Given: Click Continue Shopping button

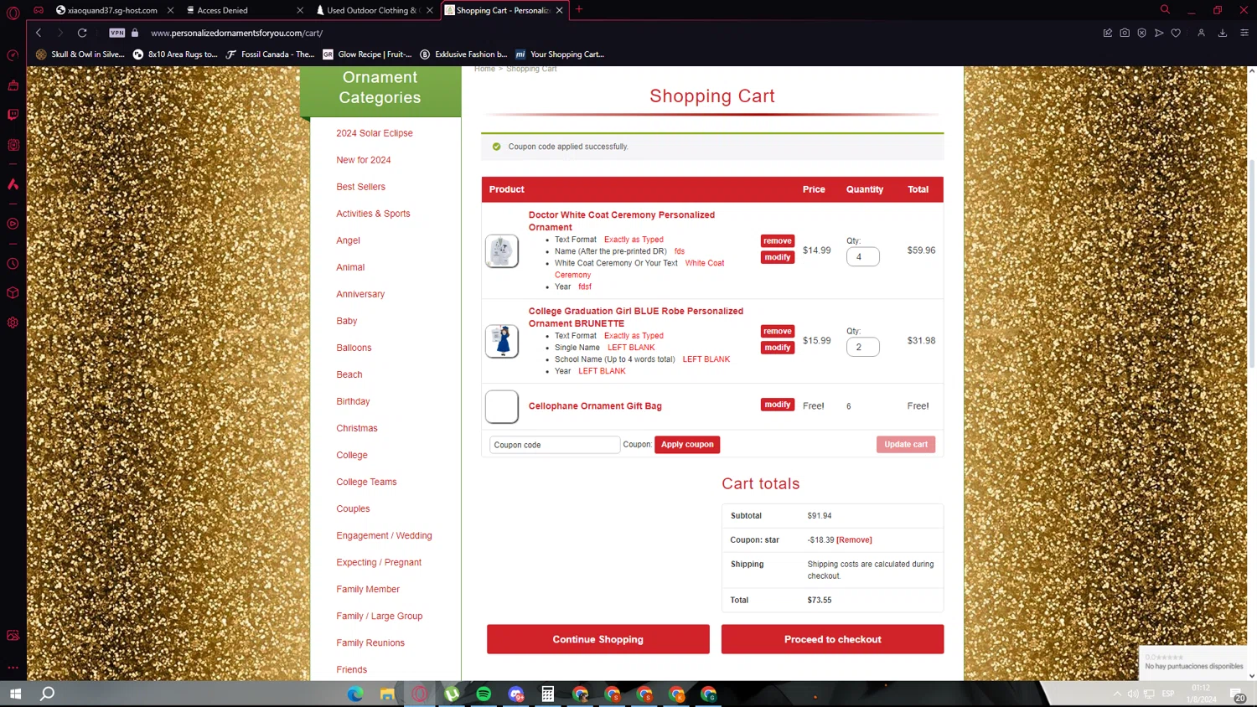Looking at the screenshot, I should 598,639.
